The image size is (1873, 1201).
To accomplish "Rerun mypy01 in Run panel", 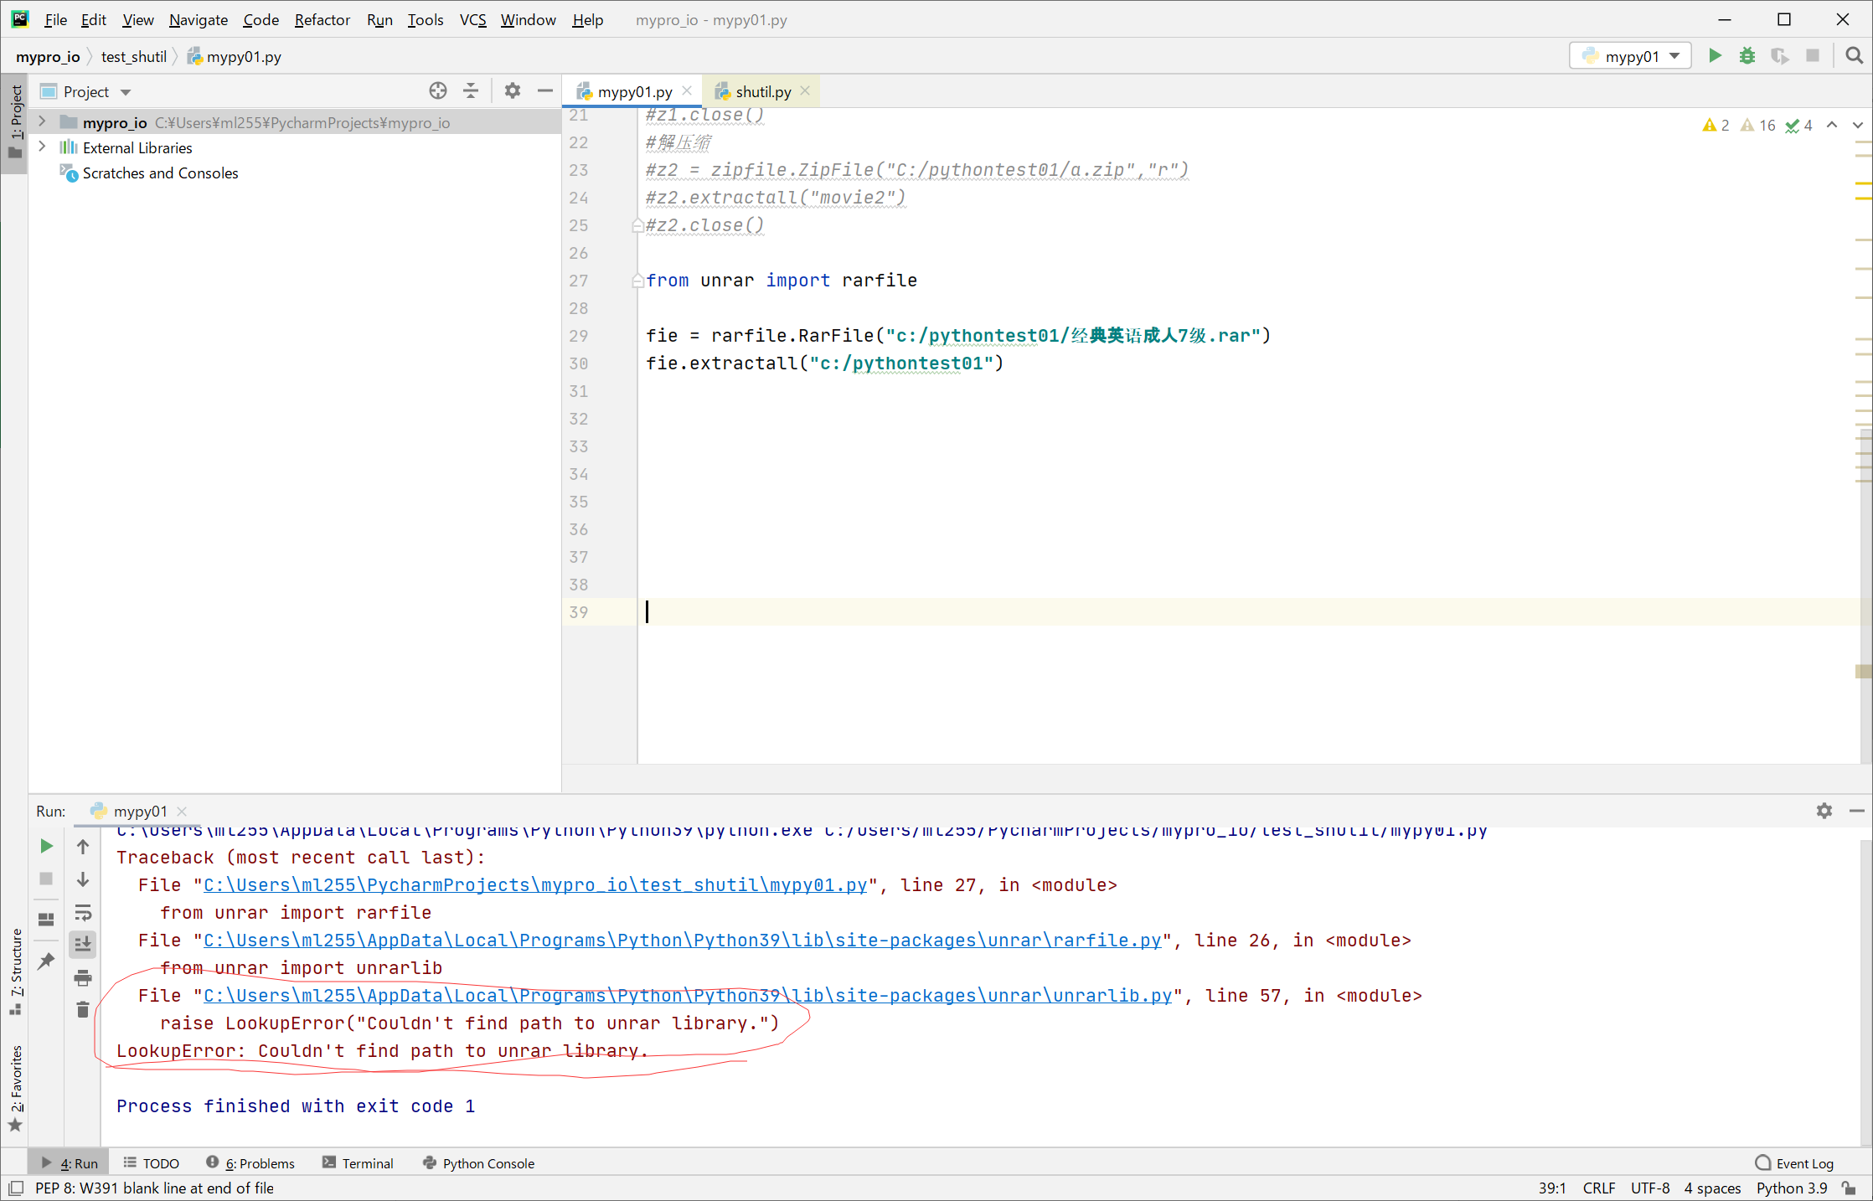I will (47, 846).
